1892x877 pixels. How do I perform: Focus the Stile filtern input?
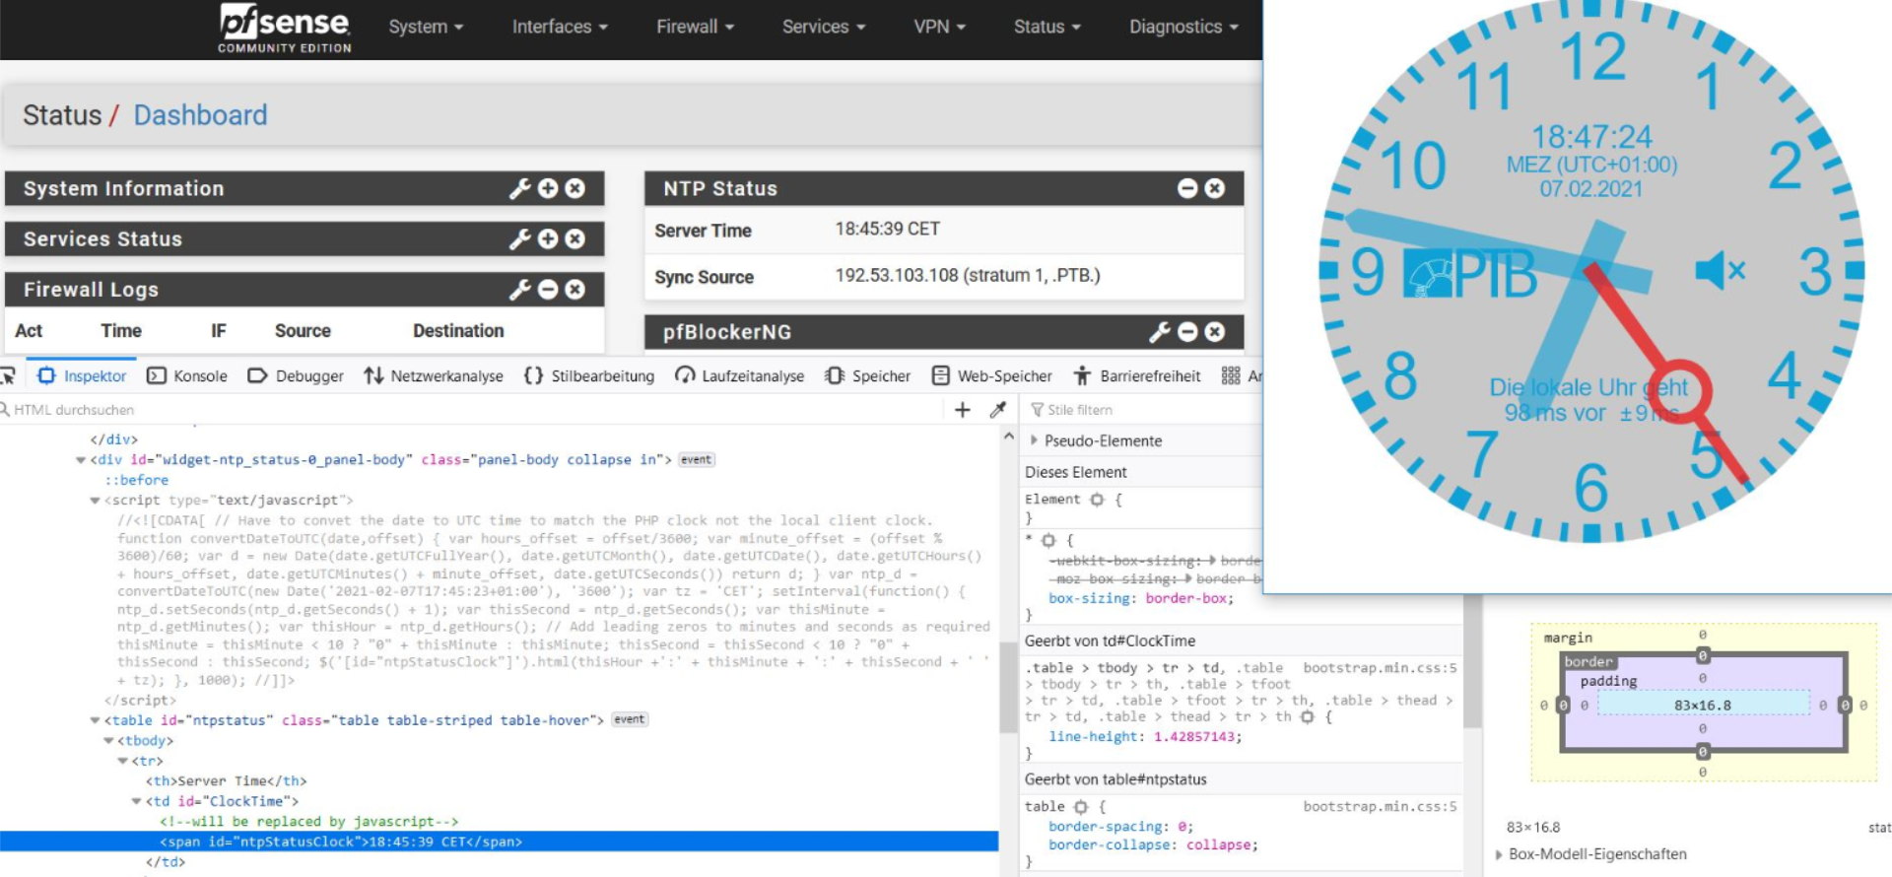[1143, 410]
